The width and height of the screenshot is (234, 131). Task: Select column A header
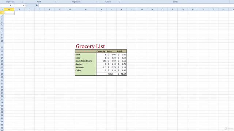[x=9, y=9]
